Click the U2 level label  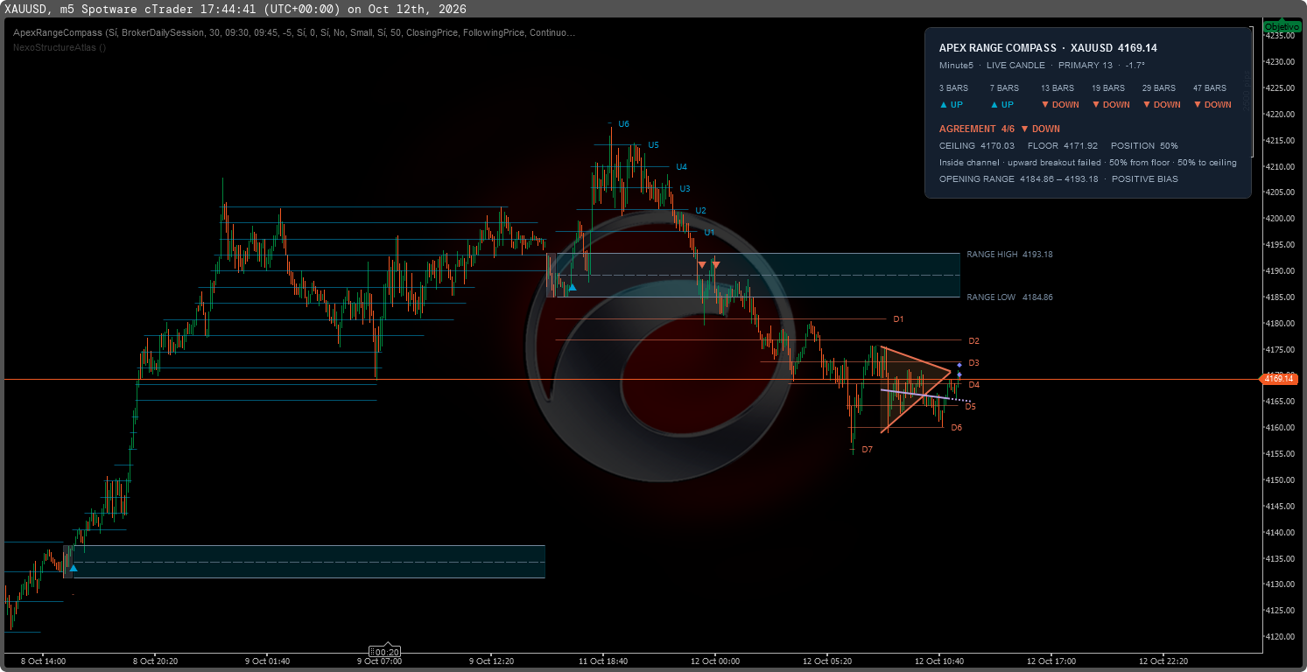click(700, 211)
